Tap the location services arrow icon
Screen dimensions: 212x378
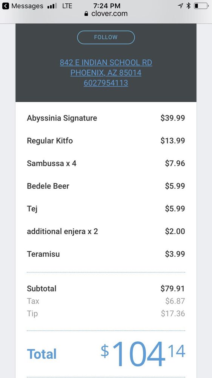(x=180, y=6)
